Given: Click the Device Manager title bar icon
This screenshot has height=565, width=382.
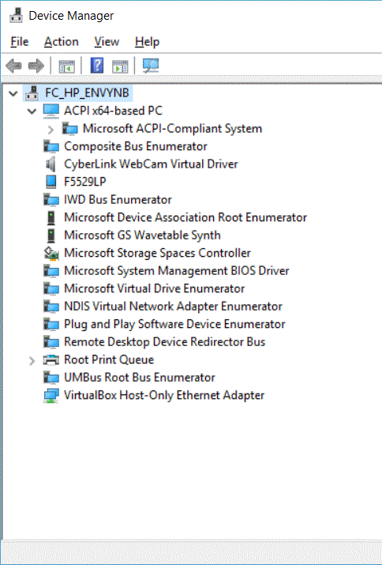Looking at the screenshot, I should [x=16, y=15].
